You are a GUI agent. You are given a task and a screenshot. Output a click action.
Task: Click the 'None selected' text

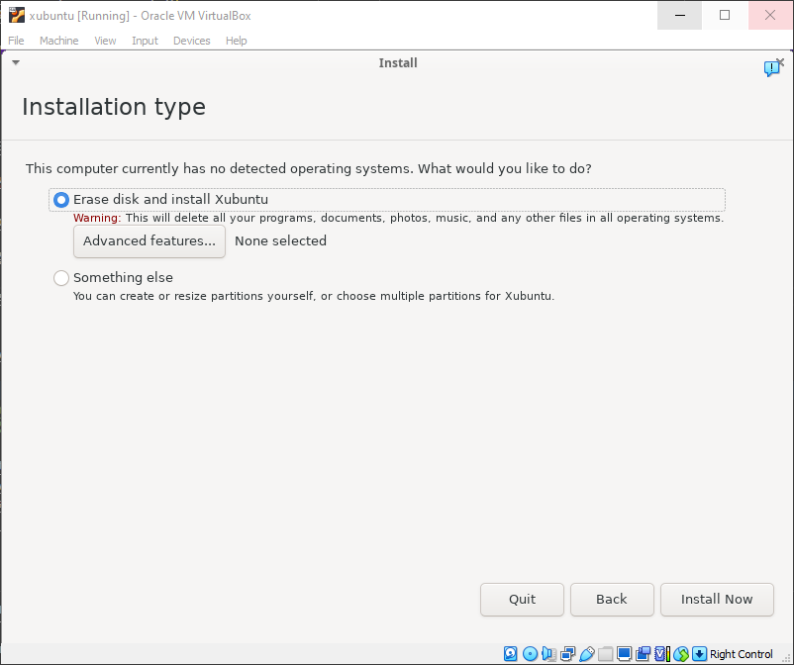pyautogui.click(x=280, y=240)
